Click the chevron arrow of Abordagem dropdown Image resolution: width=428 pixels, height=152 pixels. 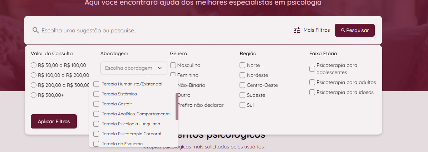click(x=160, y=68)
